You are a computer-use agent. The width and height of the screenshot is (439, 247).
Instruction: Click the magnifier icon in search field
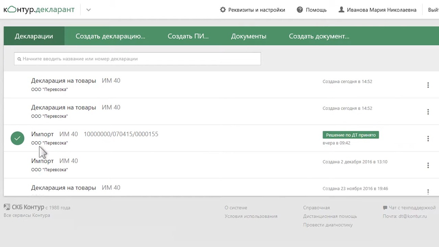coord(19,59)
